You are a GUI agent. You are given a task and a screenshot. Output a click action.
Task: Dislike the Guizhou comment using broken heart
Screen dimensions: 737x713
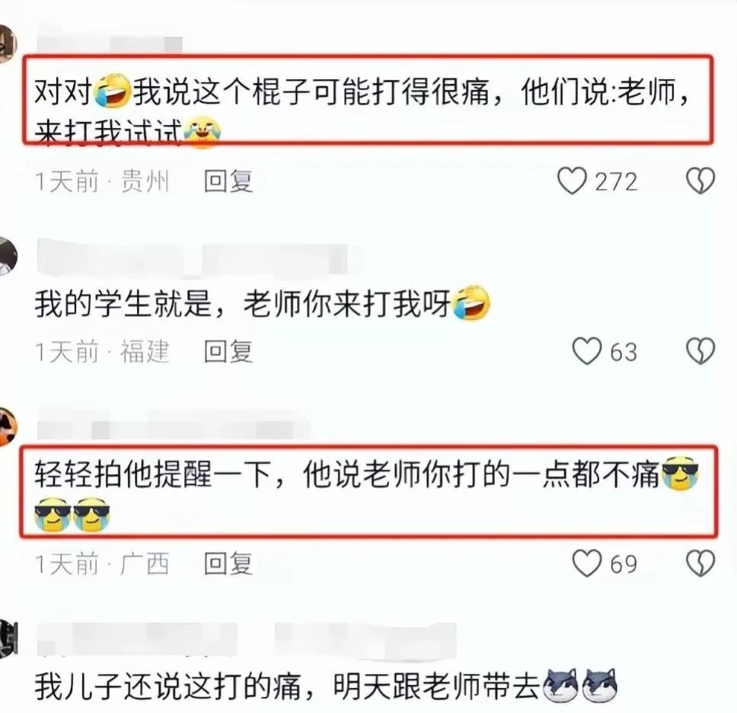(x=700, y=181)
